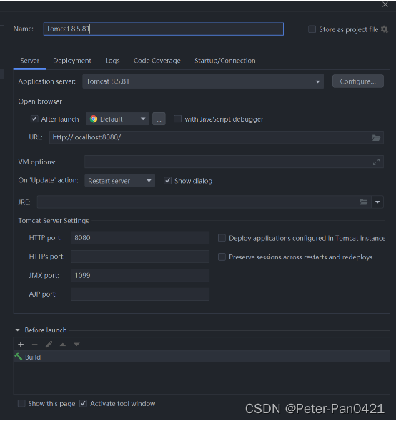Click the ellipsis browser settings button
Viewport: 396px width, 421px height.
(x=159, y=119)
